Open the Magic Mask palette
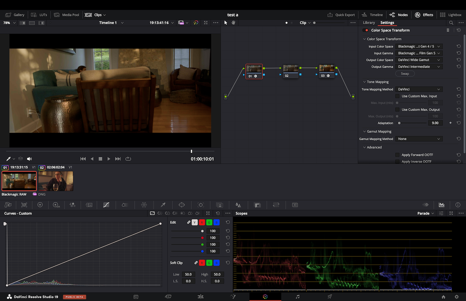The height and width of the screenshot is (301, 466). coord(219,205)
